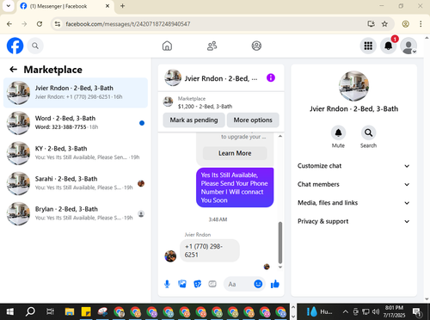Open the Jvier Rndon 2-Bed, 3-Bath conversation
The height and width of the screenshot is (320, 430).
click(76, 93)
